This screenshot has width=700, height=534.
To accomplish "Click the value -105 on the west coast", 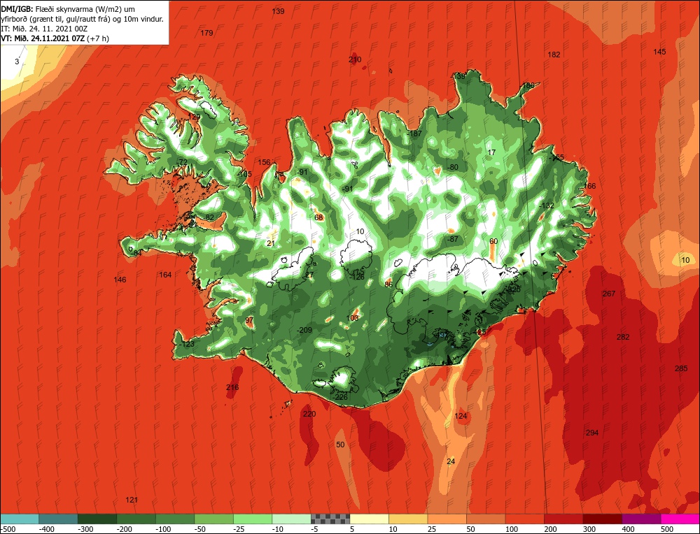I will (244, 174).
